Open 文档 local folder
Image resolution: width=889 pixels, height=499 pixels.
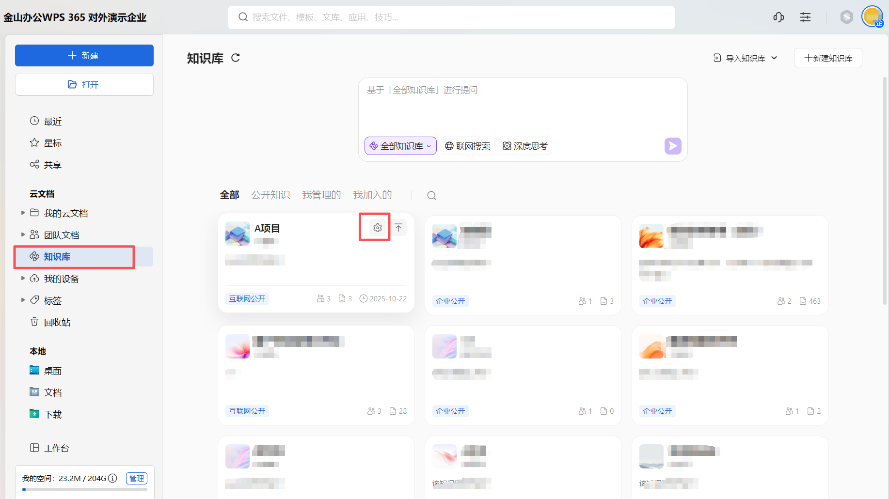pos(46,392)
